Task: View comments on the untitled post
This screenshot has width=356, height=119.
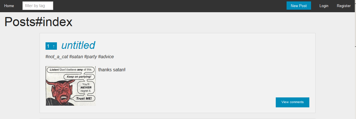Action: click(292, 102)
